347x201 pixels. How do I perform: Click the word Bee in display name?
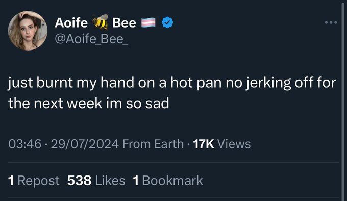124,23
